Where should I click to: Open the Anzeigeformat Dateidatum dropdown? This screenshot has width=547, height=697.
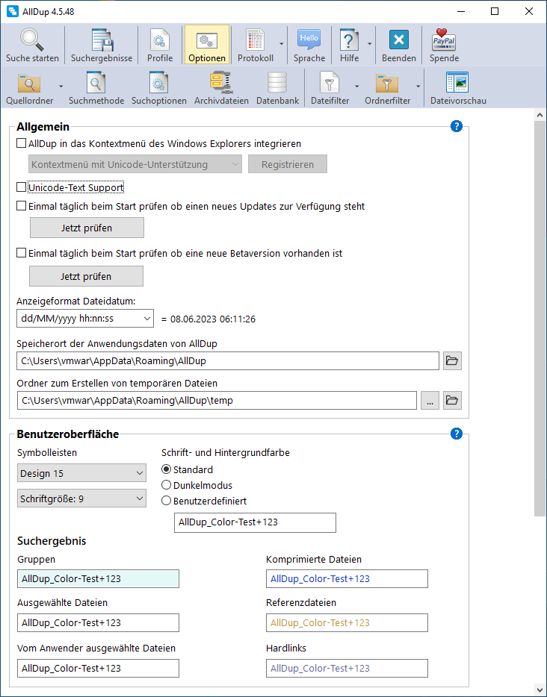tap(84, 319)
